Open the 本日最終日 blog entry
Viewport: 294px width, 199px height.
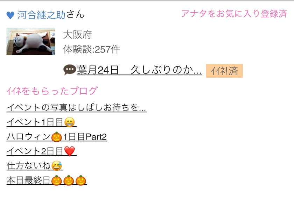(x=47, y=180)
